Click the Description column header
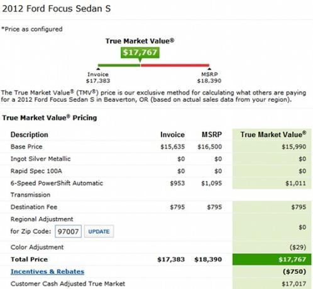 pos(30,134)
